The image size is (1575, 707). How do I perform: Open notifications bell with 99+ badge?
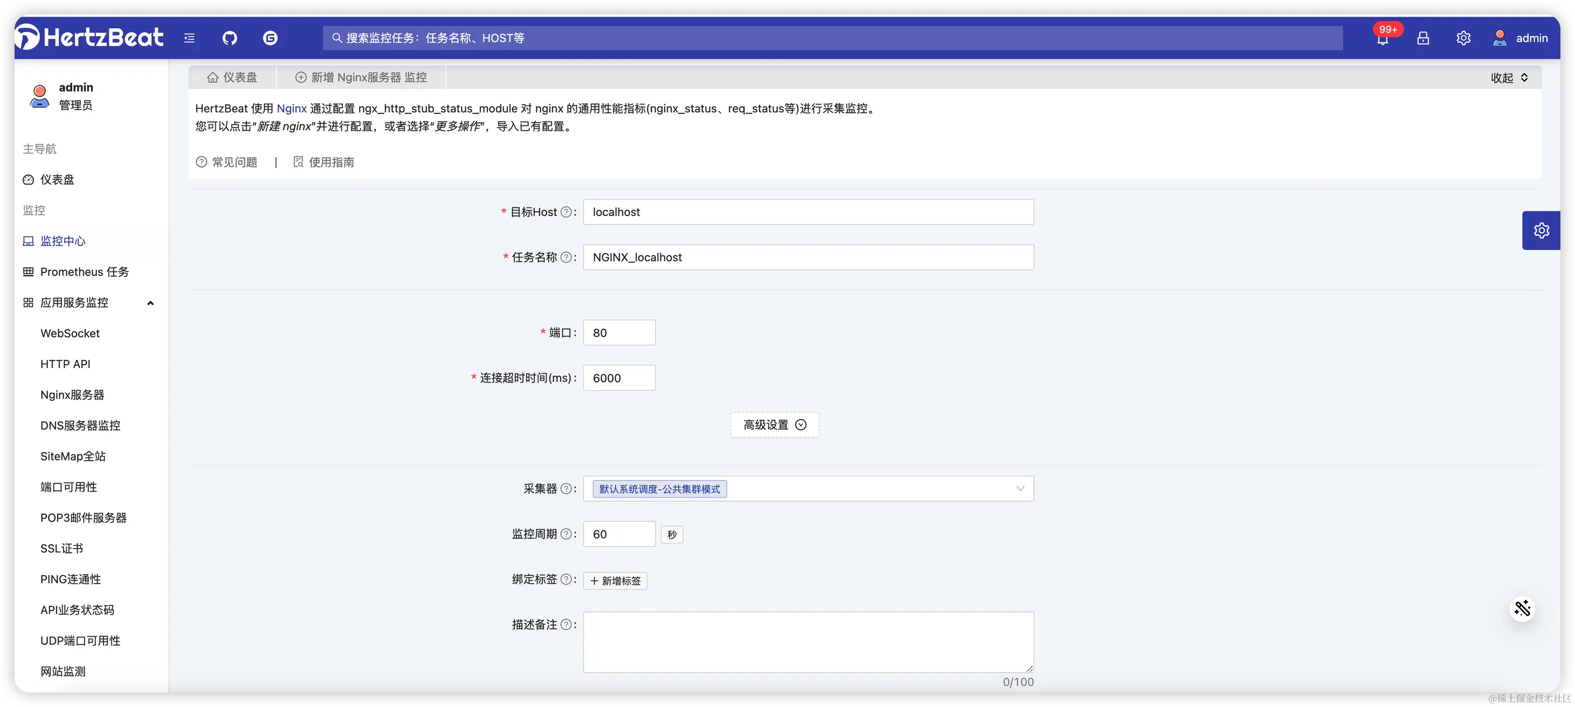tap(1383, 38)
